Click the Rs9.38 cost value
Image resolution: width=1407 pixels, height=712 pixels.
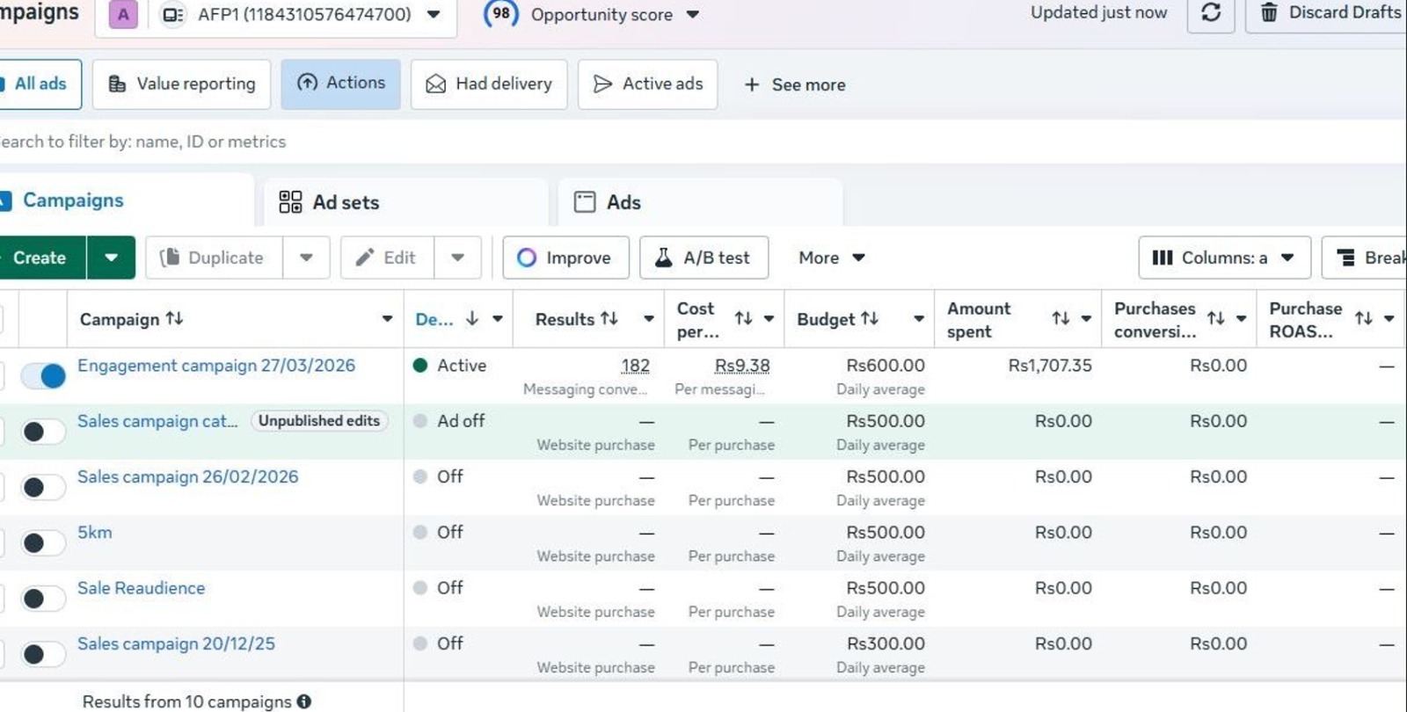[x=742, y=366]
